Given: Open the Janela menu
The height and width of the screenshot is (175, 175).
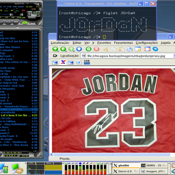Looking at the screenshot, I should (x=165, y=43).
